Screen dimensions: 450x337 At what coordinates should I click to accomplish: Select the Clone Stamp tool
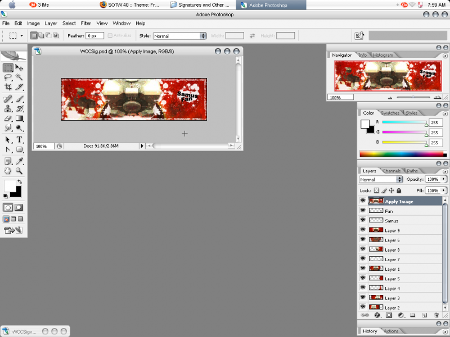[8, 108]
